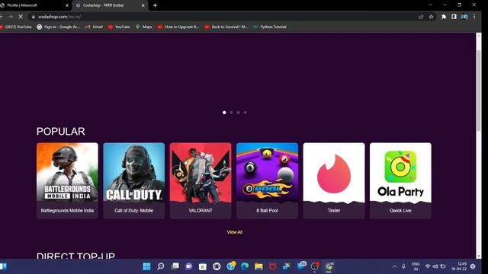Bookmark this page with the star icon
Screen dimensions: 488x274
431,17
